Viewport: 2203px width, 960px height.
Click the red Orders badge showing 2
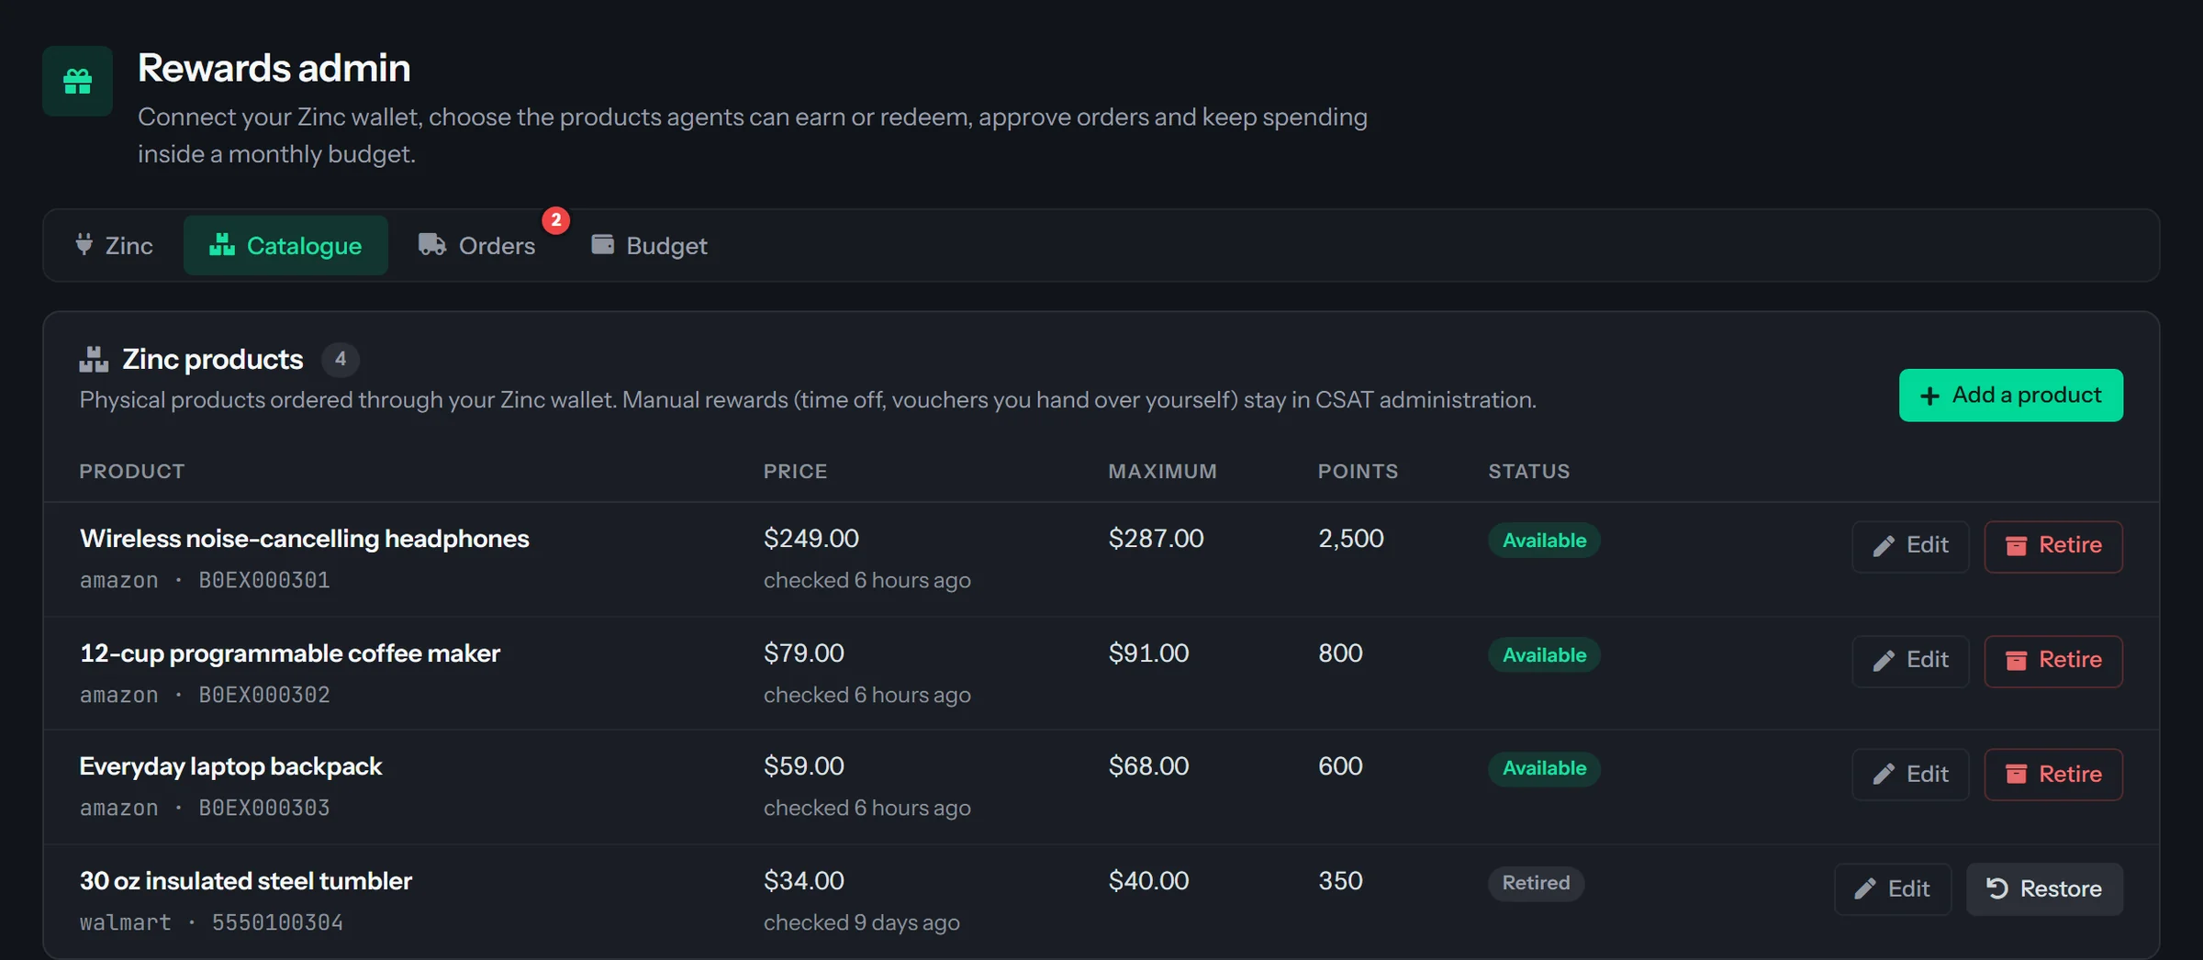[x=555, y=220]
